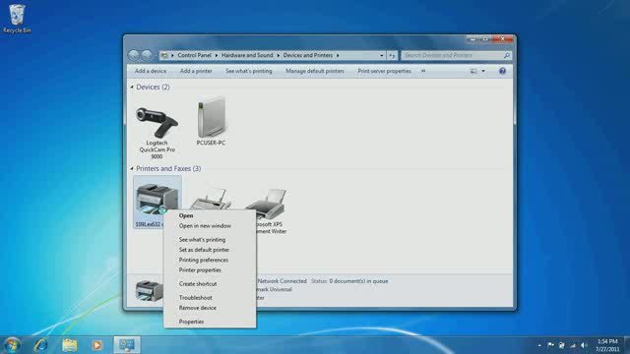Open Windows Media Player from taskbar
The height and width of the screenshot is (354, 630).
(x=96, y=345)
